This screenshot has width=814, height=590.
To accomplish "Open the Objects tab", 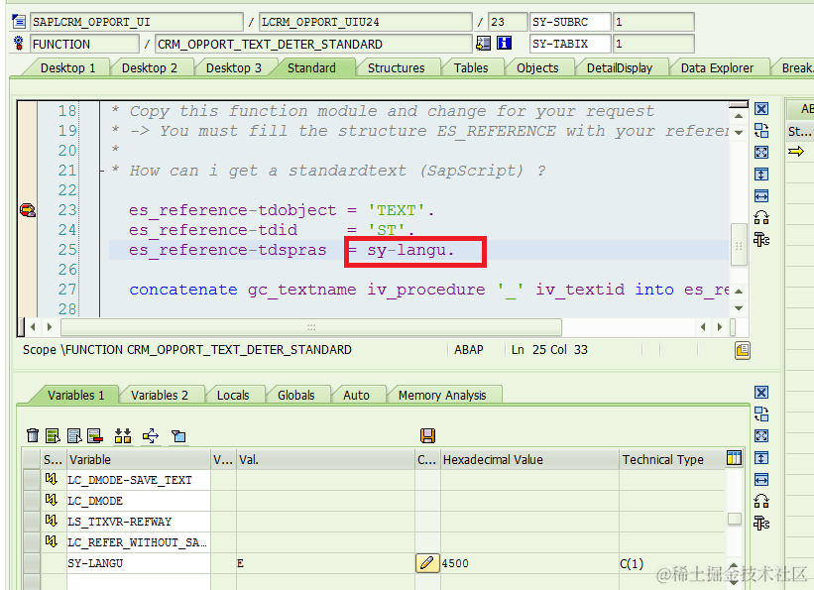I will [537, 68].
